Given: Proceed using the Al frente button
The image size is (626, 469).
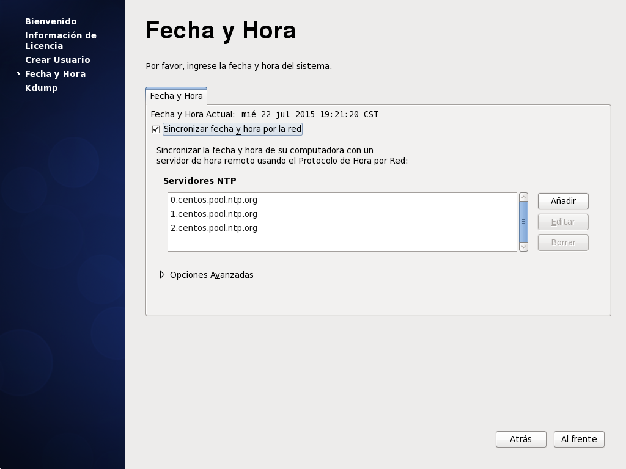Looking at the screenshot, I should (578, 439).
